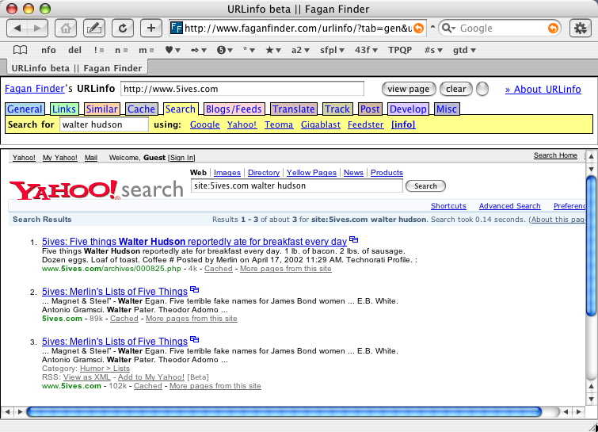Switch to the Similar tab

pyautogui.click(x=102, y=109)
